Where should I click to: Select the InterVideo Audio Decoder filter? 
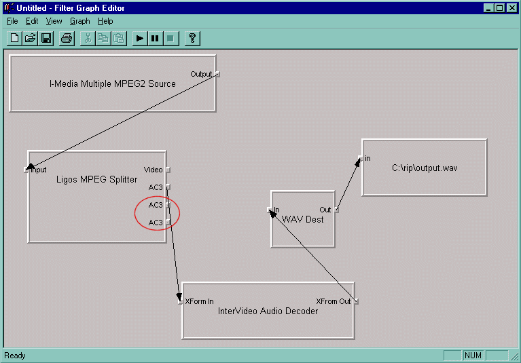coord(268,311)
